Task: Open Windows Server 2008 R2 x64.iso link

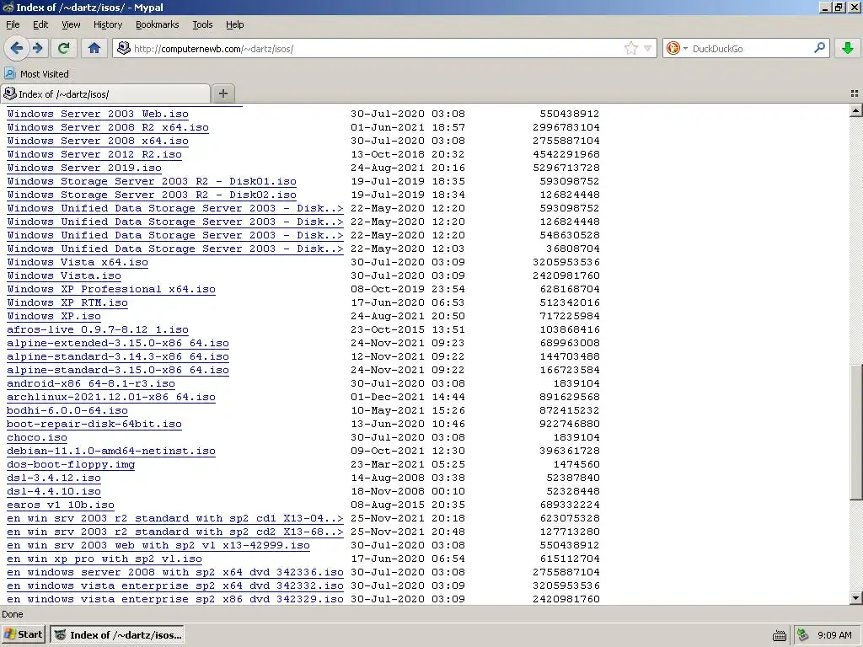Action: [x=108, y=127]
